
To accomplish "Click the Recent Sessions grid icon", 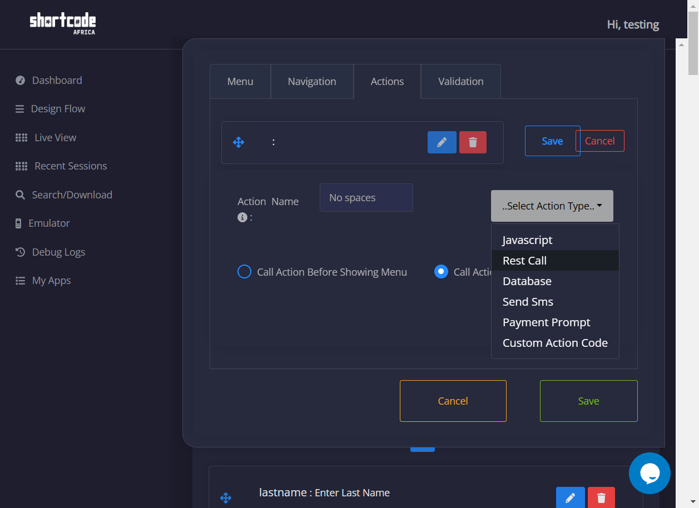I will pos(21,166).
